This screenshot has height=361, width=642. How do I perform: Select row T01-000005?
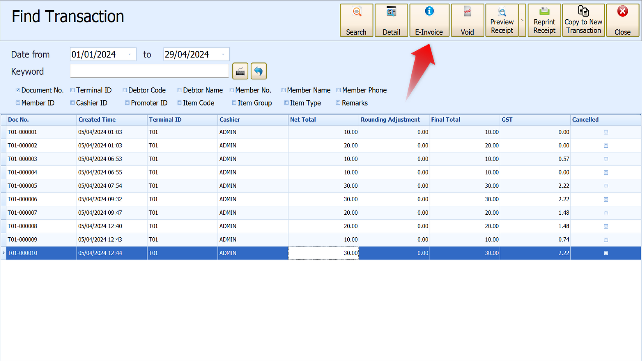click(x=321, y=186)
